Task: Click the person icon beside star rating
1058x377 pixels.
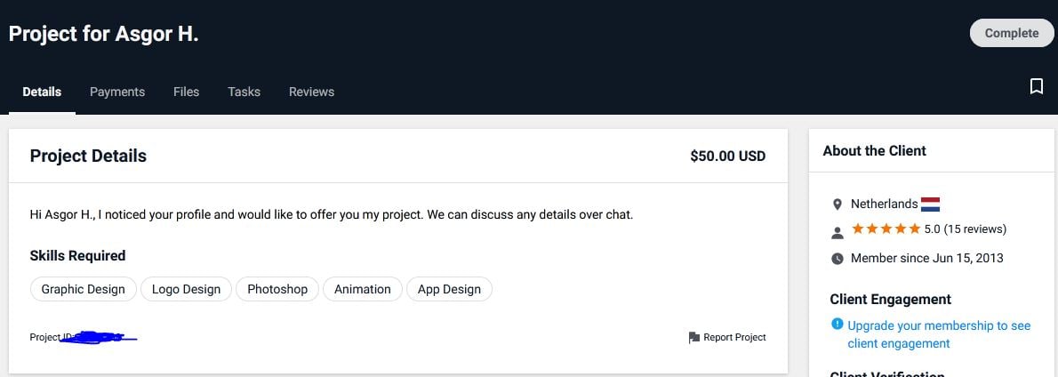Action: 838,233
